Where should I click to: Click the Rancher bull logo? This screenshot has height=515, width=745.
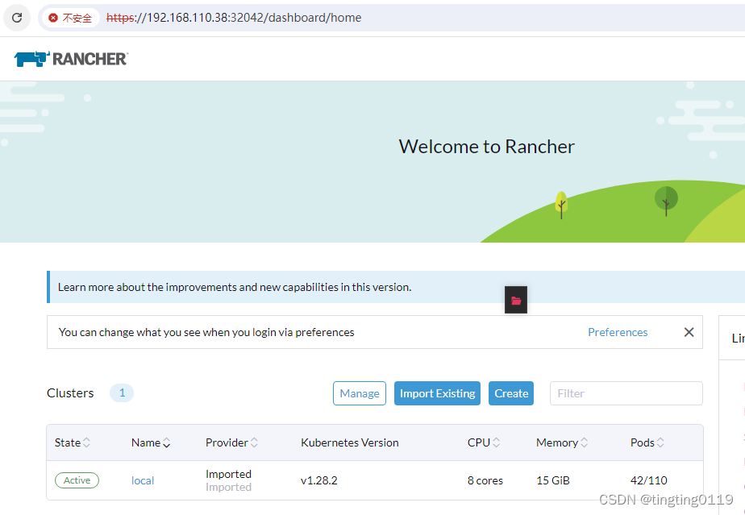click(x=30, y=57)
